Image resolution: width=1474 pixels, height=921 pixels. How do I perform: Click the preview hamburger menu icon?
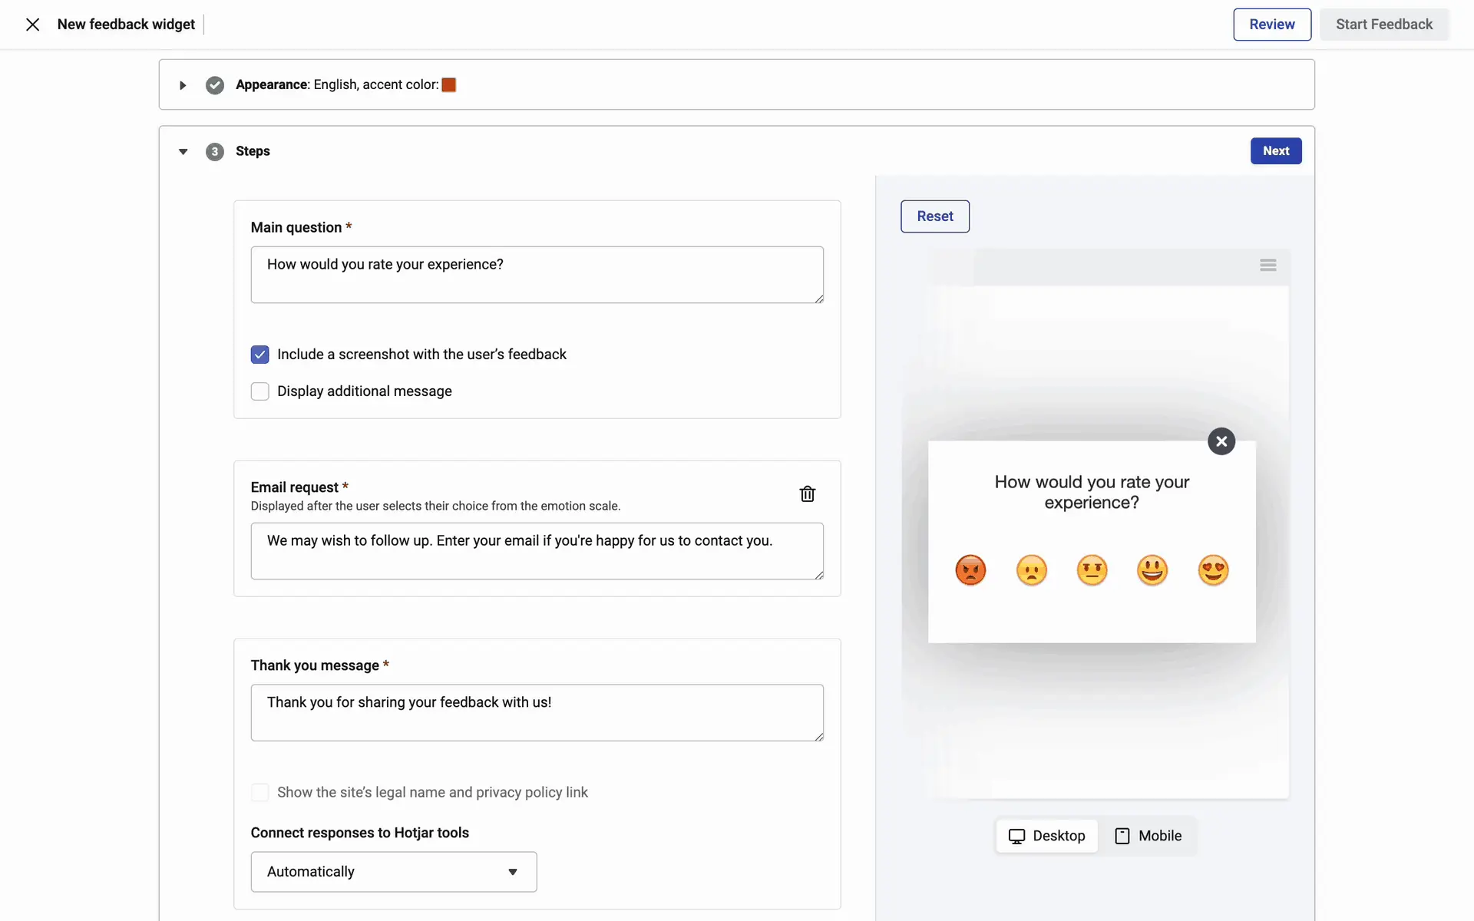click(x=1267, y=265)
